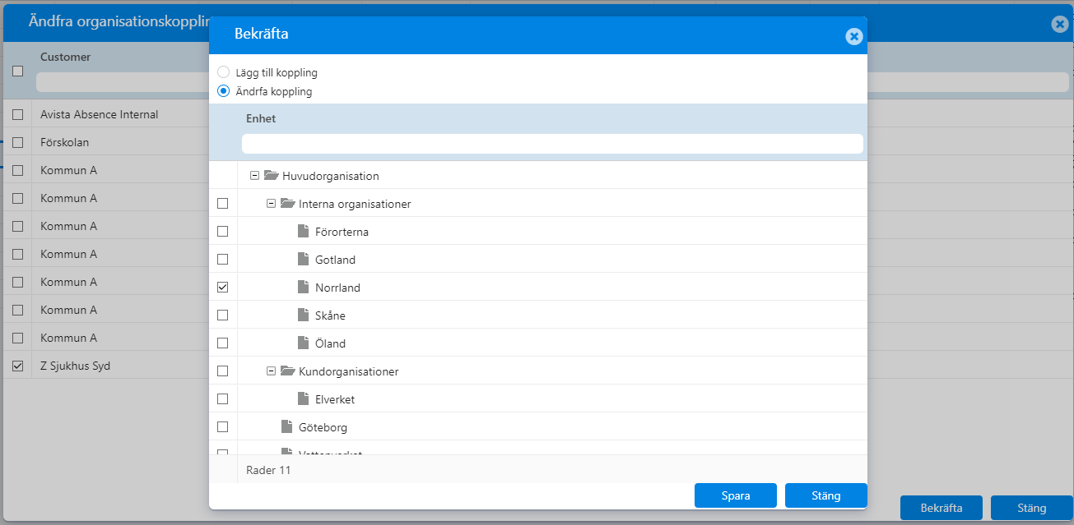Select the Elverket tree item text
1074x525 pixels.
(335, 399)
